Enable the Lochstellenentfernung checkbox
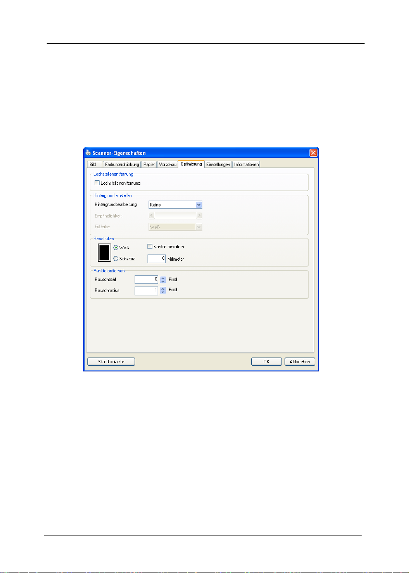Viewport: 409px width, 573px height. pos(97,183)
